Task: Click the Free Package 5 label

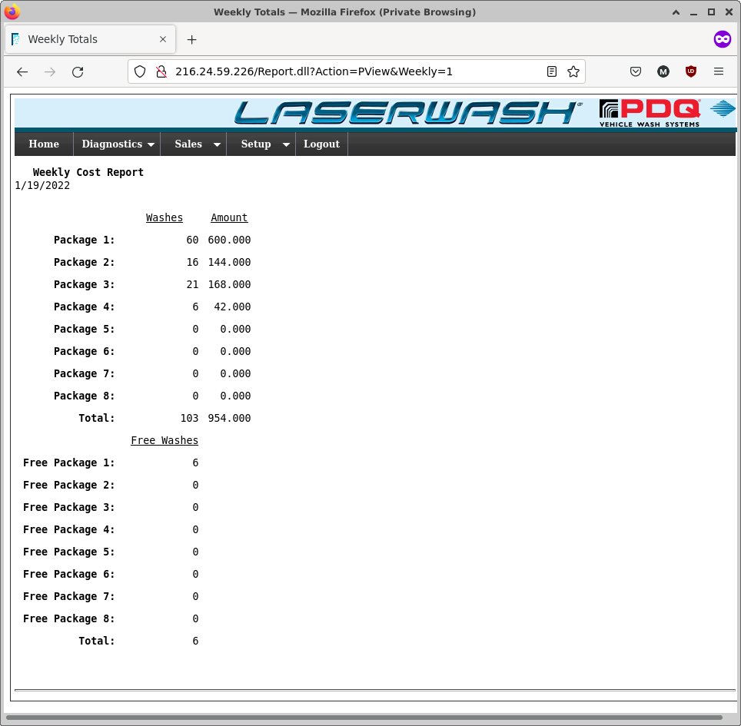Action: coord(69,552)
